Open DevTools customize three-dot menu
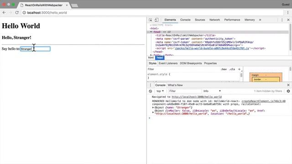The image size is (292, 164). pos(282,20)
